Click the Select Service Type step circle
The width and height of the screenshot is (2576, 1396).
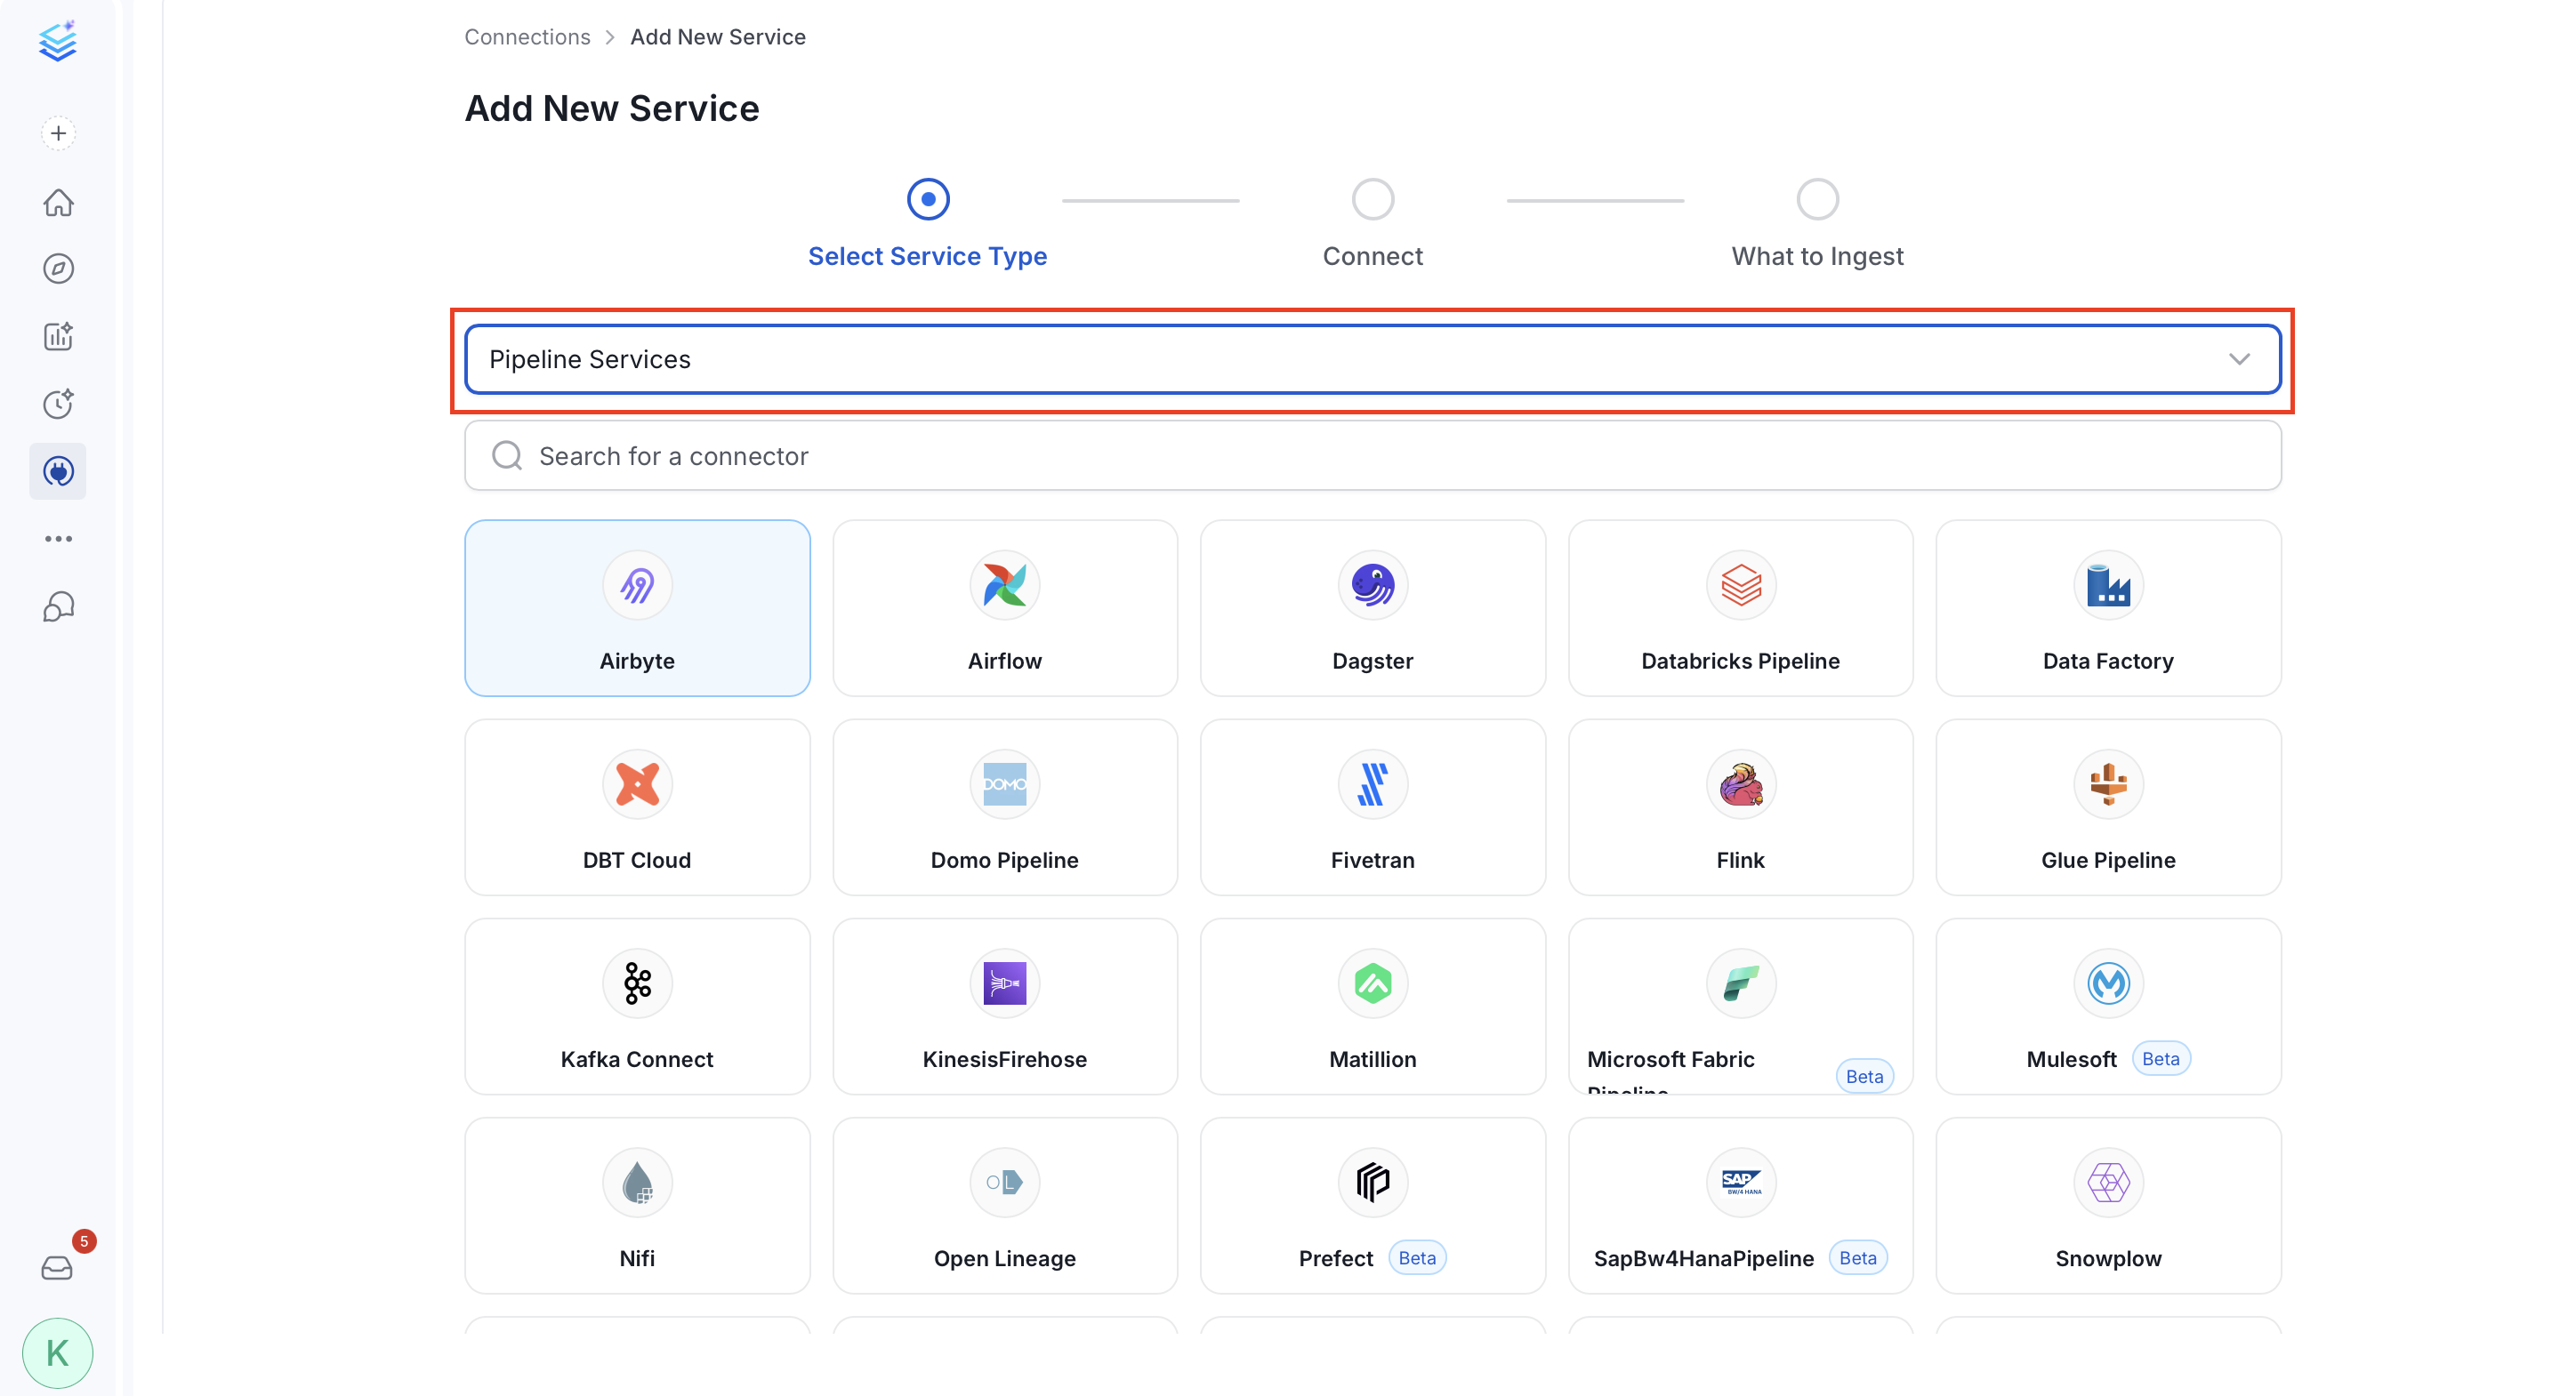point(928,199)
